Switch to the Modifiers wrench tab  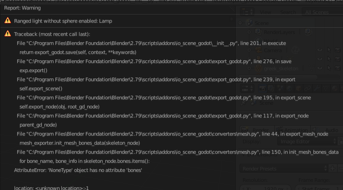(317, 88)
